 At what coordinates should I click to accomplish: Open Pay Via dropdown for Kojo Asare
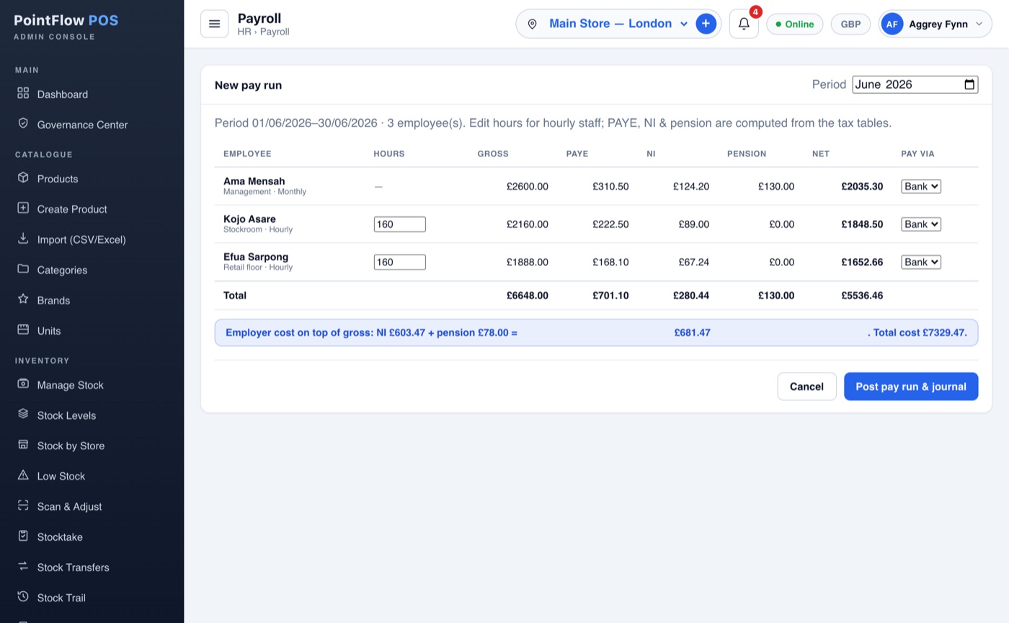tap(921, 224)
